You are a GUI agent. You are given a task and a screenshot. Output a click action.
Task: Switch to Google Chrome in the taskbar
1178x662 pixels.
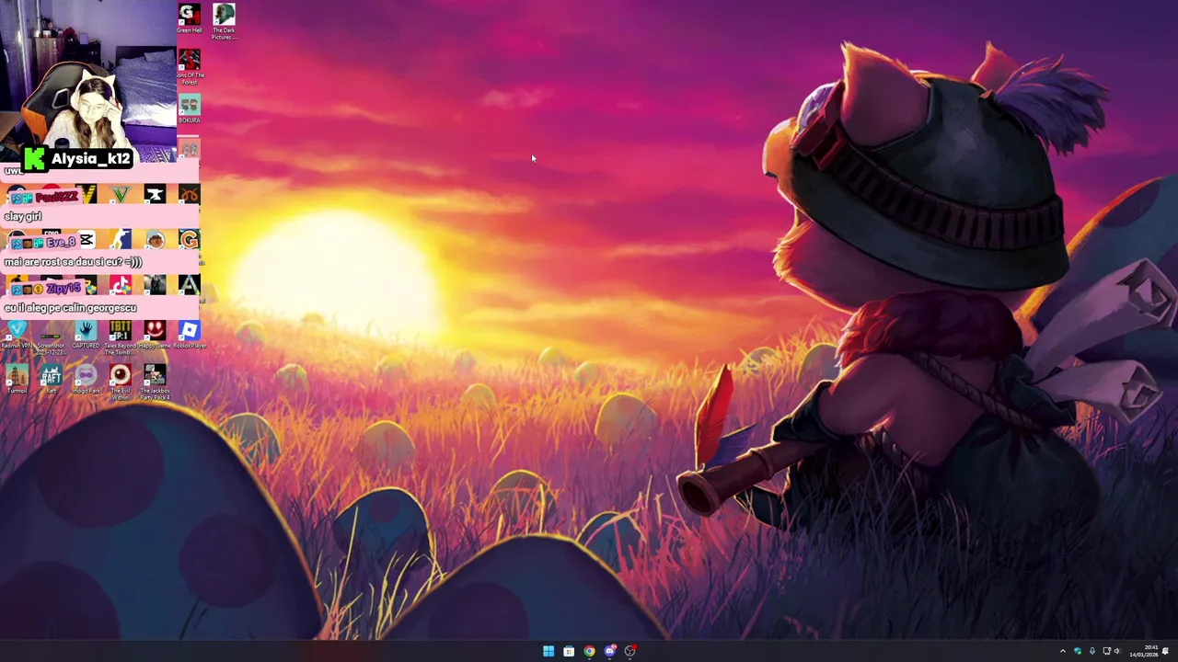point(589,651)
